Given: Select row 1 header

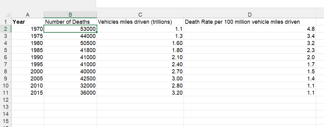Looking at the screenshot, I should click(x=6, y=22).
